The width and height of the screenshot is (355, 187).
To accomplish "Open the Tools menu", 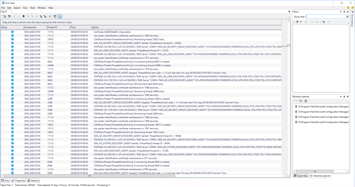I will pos(32,8).
